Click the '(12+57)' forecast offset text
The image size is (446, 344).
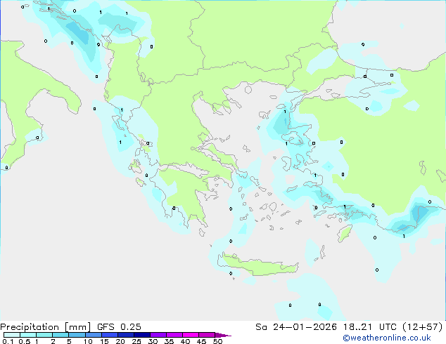[423, 327]
